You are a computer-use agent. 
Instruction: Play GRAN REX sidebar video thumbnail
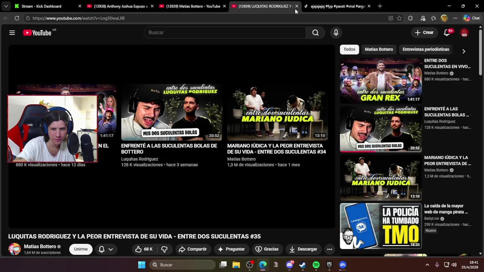[x=381, y=81]
